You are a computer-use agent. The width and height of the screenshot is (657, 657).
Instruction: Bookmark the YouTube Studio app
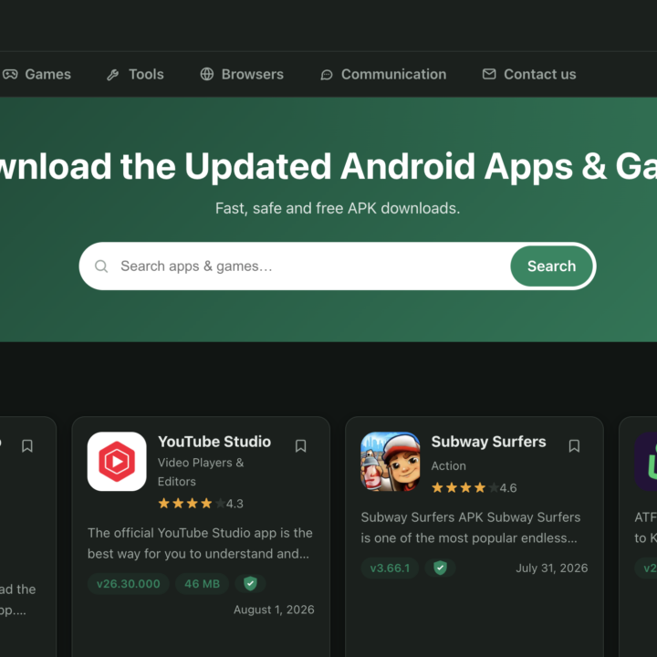tap(300, 446)
